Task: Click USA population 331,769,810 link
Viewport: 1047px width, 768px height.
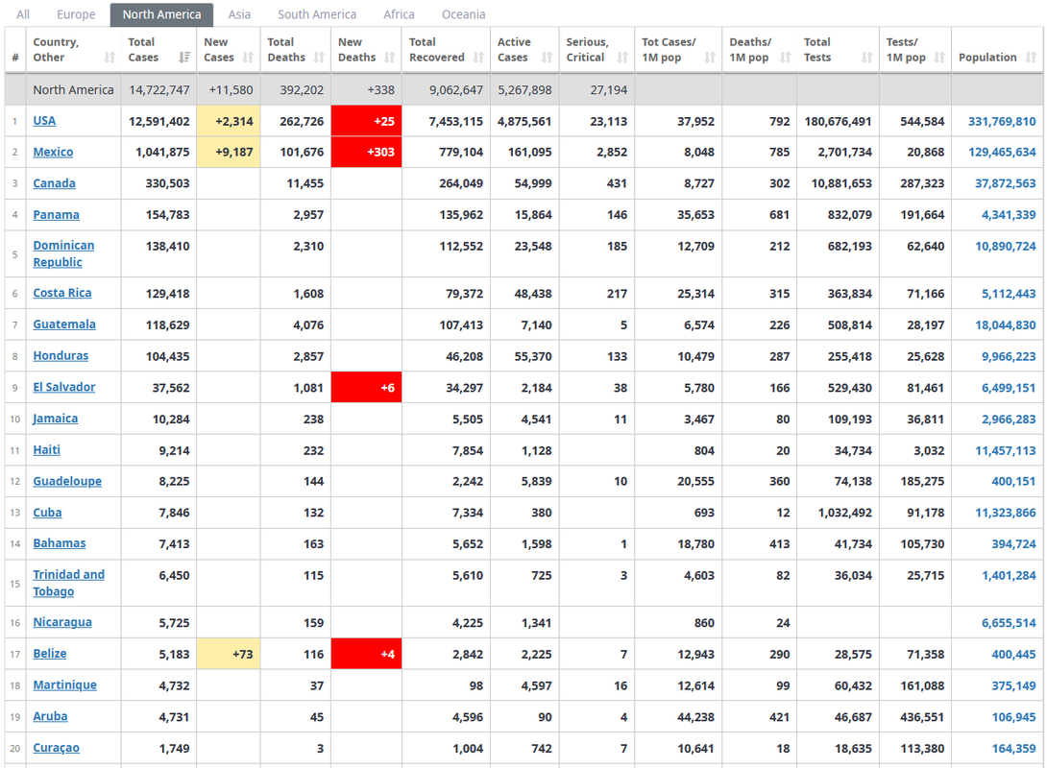Action: pyautogui.click(x=1002, y=121)
